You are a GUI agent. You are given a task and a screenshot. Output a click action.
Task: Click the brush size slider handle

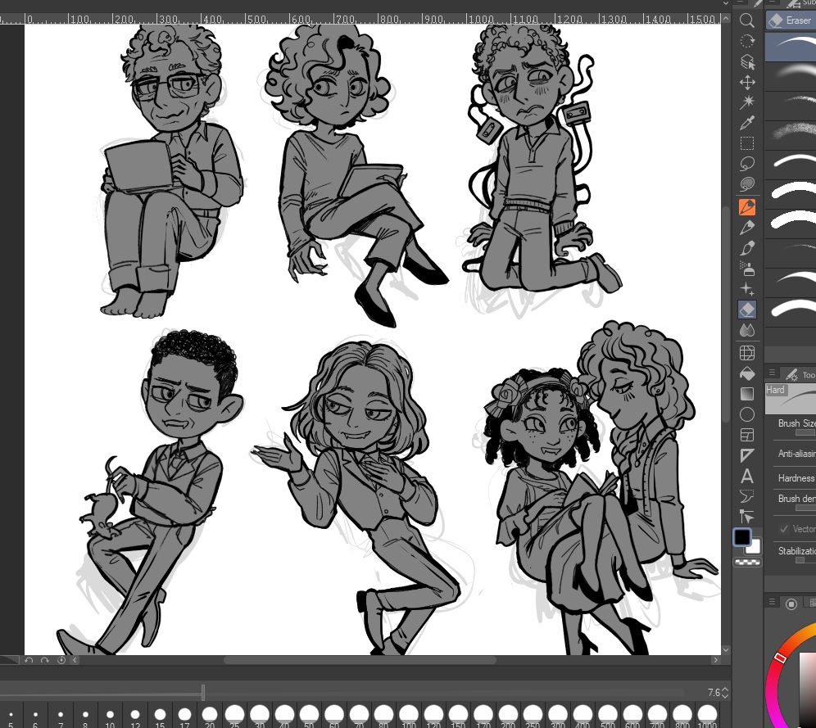(203, 692)
